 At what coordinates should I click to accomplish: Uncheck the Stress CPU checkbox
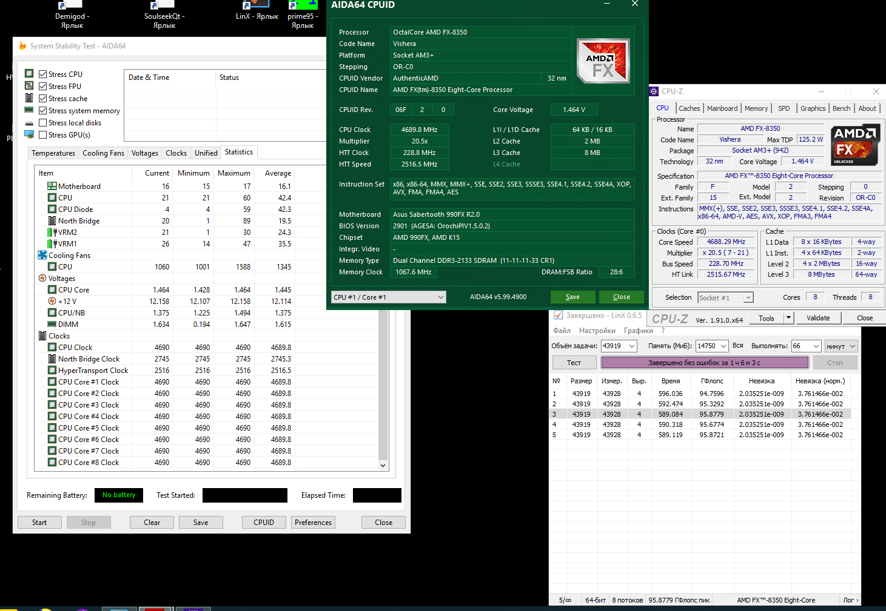(x=43, y=74)
